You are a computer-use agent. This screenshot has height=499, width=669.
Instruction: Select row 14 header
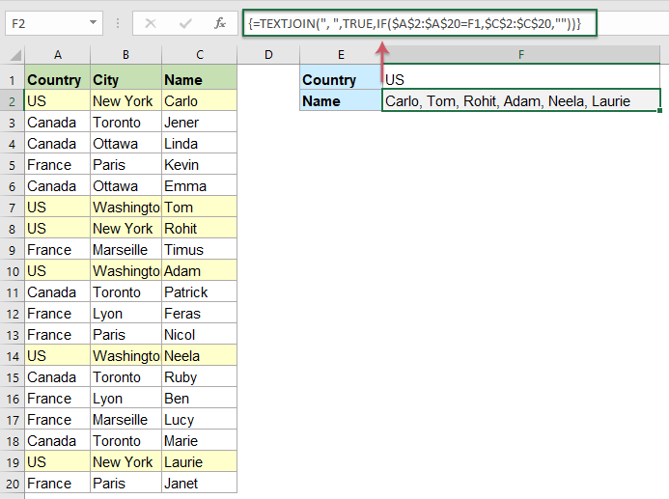coord(12,356)
